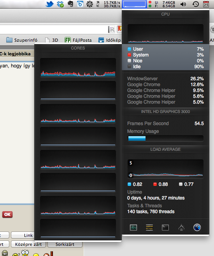The width and height of the screenshot is (214, 256).
Task: Open the Dropbox menu bar icon
Action: [60, 4]
